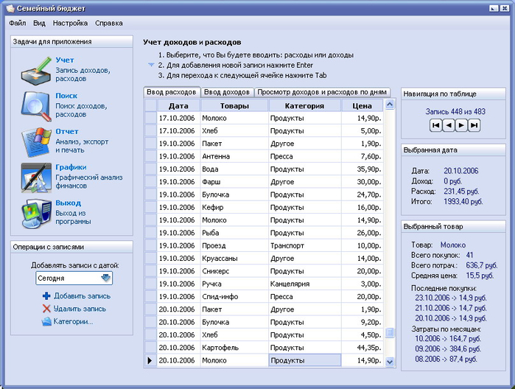Open the Настройка menu
515x389 pixels.
[70, 23]
